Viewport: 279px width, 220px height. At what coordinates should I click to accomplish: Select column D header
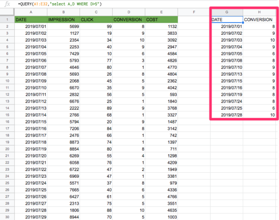point(129,12)
